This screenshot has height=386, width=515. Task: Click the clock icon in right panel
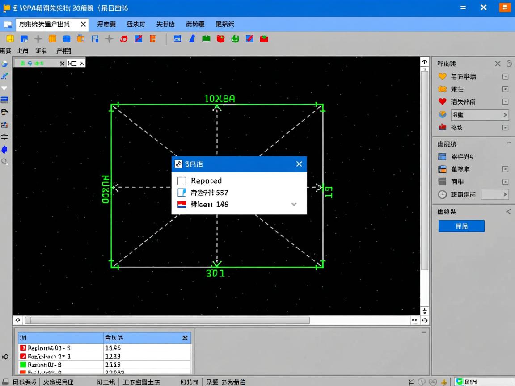(442, 194)
